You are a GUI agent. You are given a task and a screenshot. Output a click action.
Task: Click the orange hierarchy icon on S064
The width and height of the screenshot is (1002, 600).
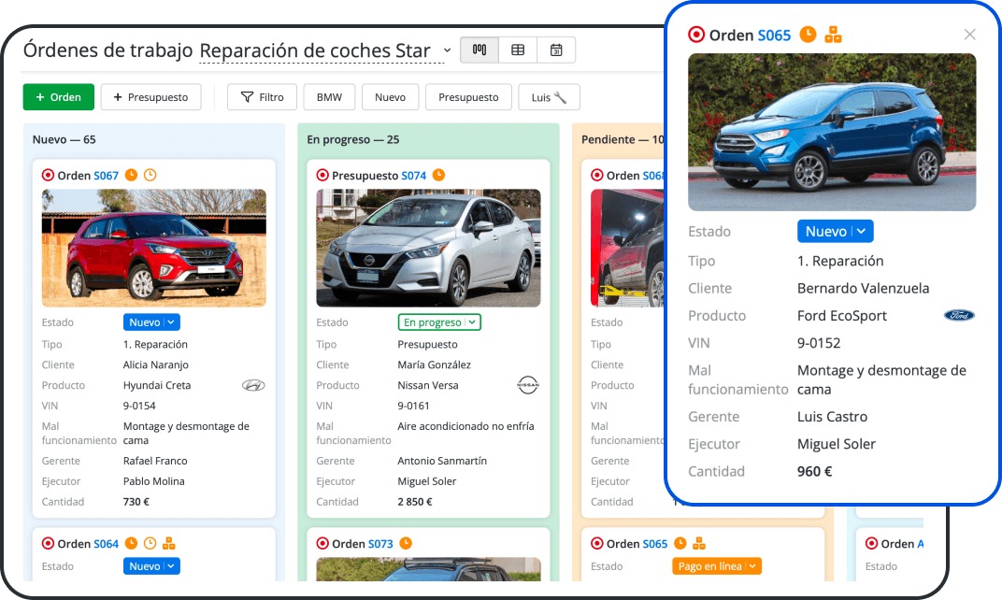click(168, 543)
